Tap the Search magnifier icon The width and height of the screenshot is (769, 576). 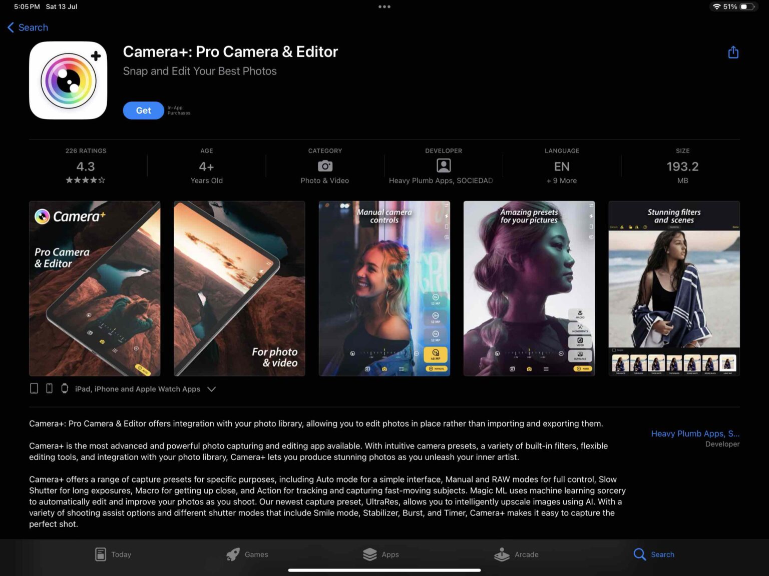pyautogui.click(x=639, y=554)
